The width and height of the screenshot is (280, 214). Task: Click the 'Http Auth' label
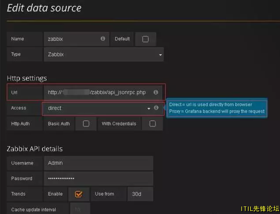20,123
